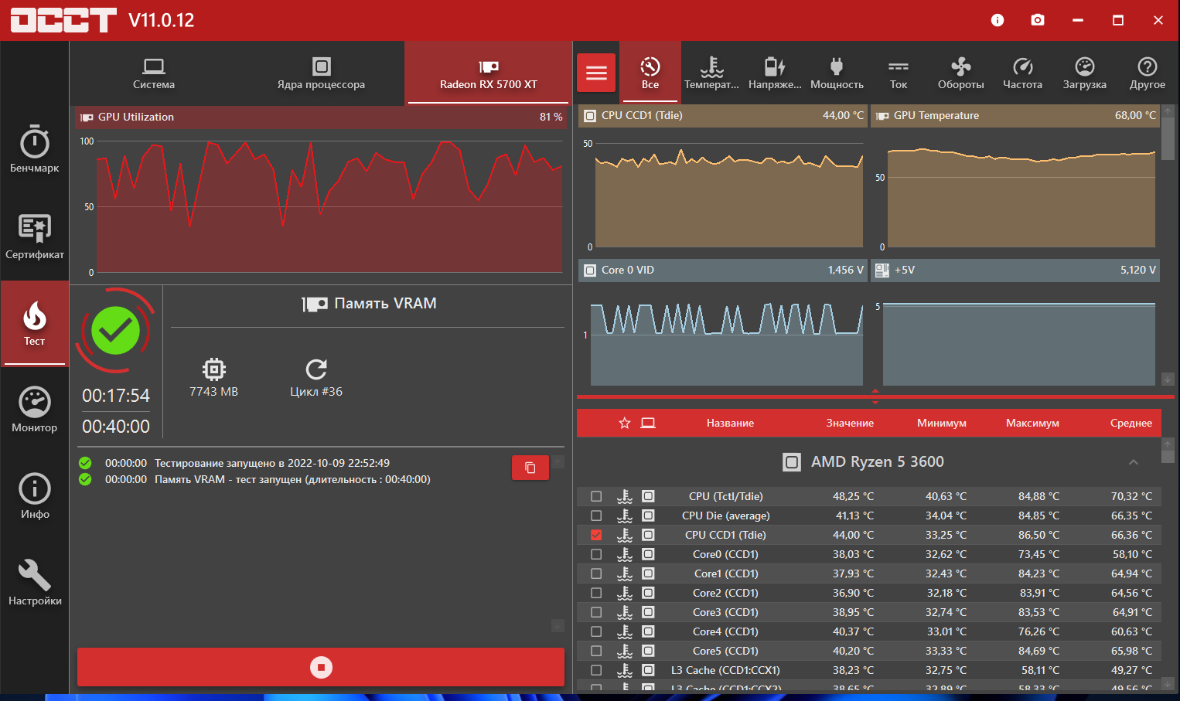Click the graphs panel scrollbar thumb
The image size is (1180, 701).
pyautogui.click(x=1168, y=138)
